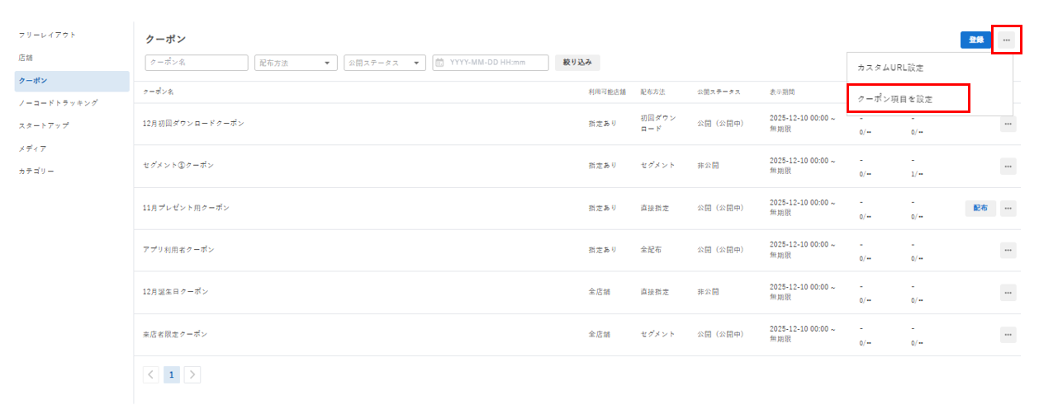Click the calendar icon in date field
The width and height of the screenshot is (1039, 414).
pos(439,63)
